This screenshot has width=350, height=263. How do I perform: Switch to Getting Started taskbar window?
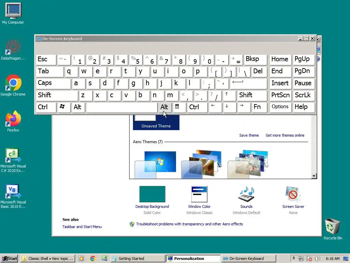tap(138, 259)
